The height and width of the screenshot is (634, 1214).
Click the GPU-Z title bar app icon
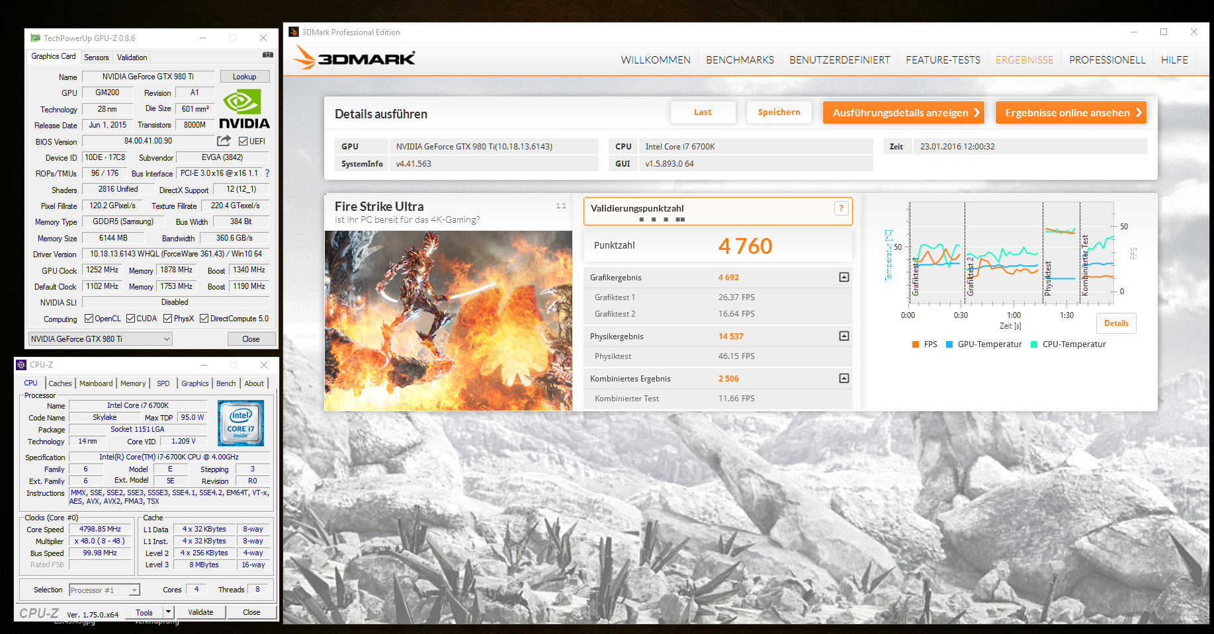click(35, 38)
